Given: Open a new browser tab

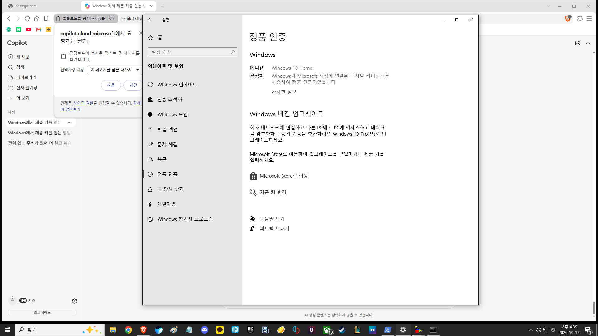Looking at the screenshot, I should (163, 6).
